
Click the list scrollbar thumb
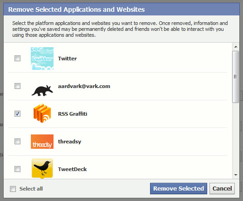pos(236,77)
